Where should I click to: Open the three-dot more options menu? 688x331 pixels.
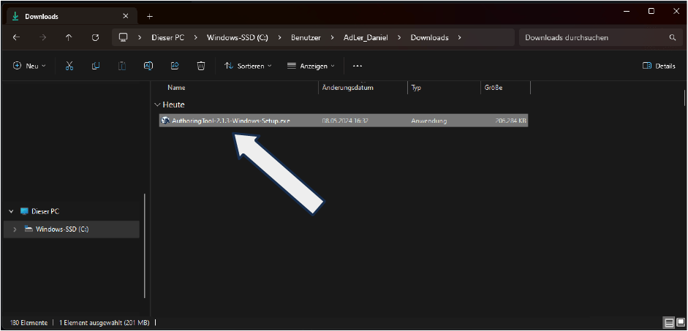pyautogui.click(x=358, y=66)
